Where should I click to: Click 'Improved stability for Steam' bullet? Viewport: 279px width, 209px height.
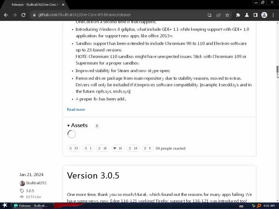123,71
